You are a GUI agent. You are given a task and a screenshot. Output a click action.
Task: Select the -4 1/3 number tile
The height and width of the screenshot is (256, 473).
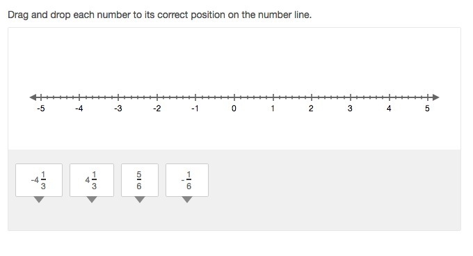click(39, 180)
